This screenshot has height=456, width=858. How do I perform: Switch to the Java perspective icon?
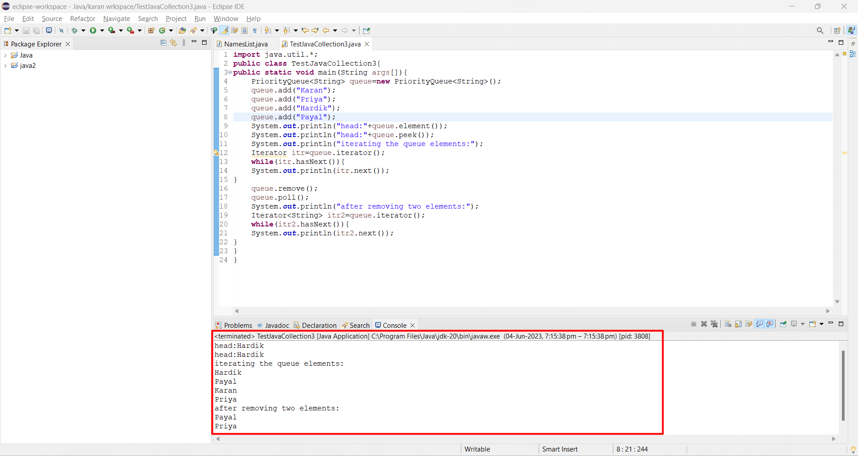(x=851, y=30)
